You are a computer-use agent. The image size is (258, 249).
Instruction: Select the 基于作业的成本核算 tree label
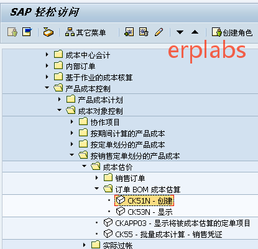coord(99,78)
